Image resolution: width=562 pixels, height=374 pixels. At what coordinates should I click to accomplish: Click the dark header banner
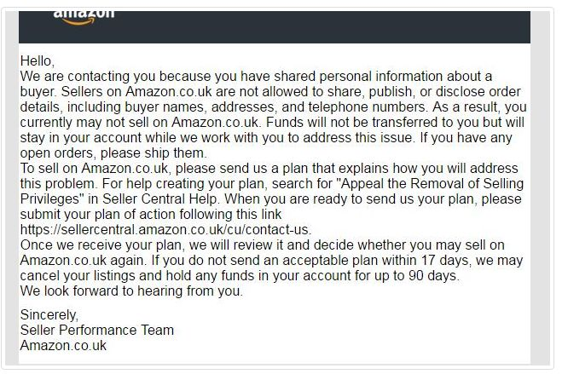275,27
